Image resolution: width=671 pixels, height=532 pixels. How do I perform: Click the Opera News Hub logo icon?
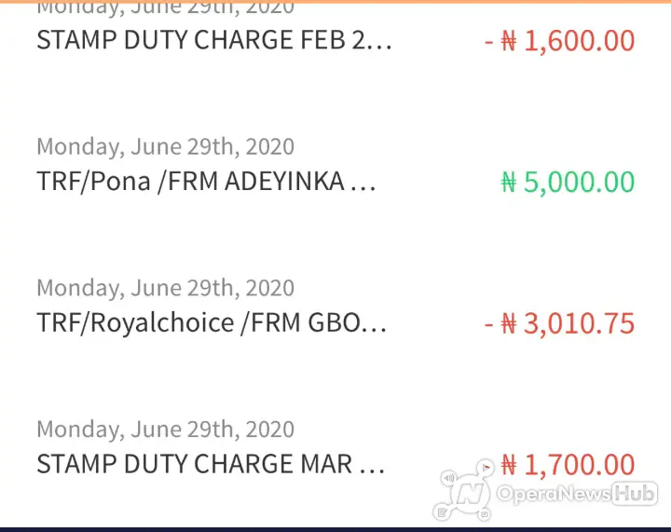(x=464, y=490)
